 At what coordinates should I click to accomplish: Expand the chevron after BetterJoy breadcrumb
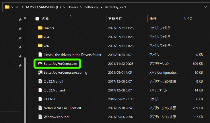click(x=101, y=7)
